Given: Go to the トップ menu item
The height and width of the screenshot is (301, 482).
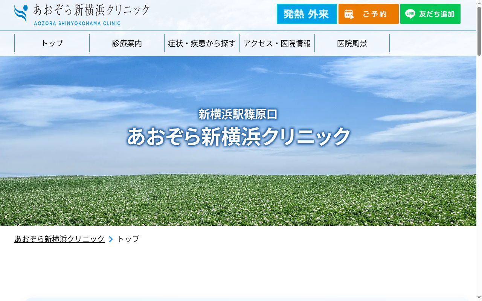Looking at the screenshot, I should click(52, 43).
